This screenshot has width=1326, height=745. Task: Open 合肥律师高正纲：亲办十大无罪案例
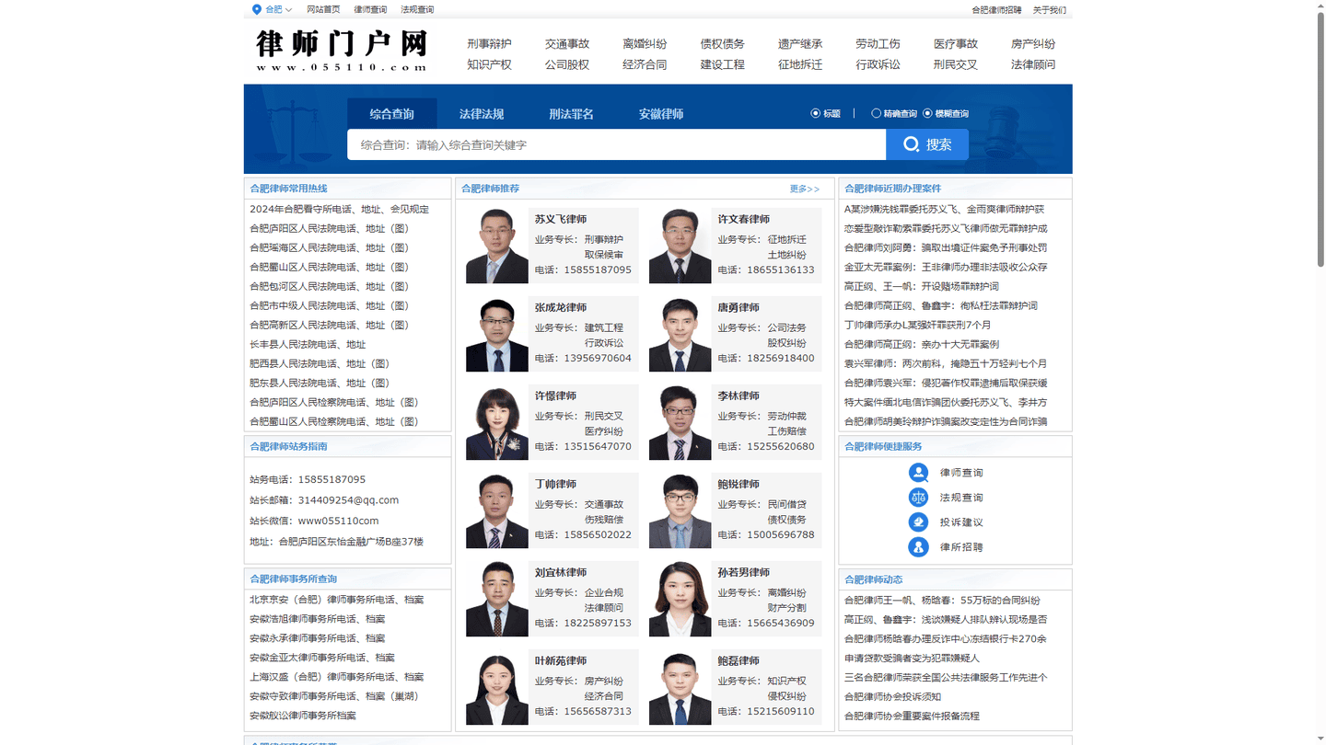(921, 345)
